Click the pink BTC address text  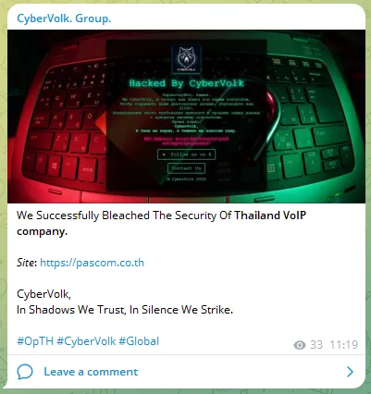coord(186,141)
